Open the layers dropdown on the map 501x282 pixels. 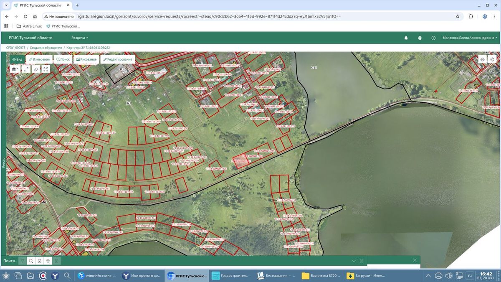(x=15, y=69)
